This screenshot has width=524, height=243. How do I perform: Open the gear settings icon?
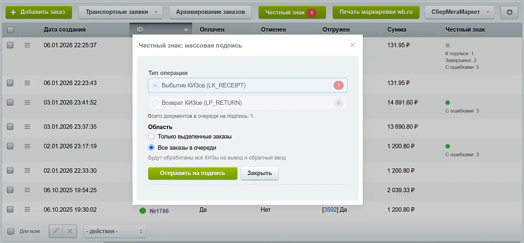[x=509, y=12]
